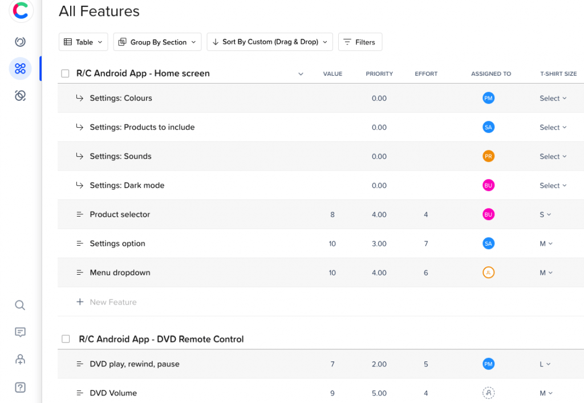Sort by PRIORITY column header
584x403 pixels.
tap(379, 74)
